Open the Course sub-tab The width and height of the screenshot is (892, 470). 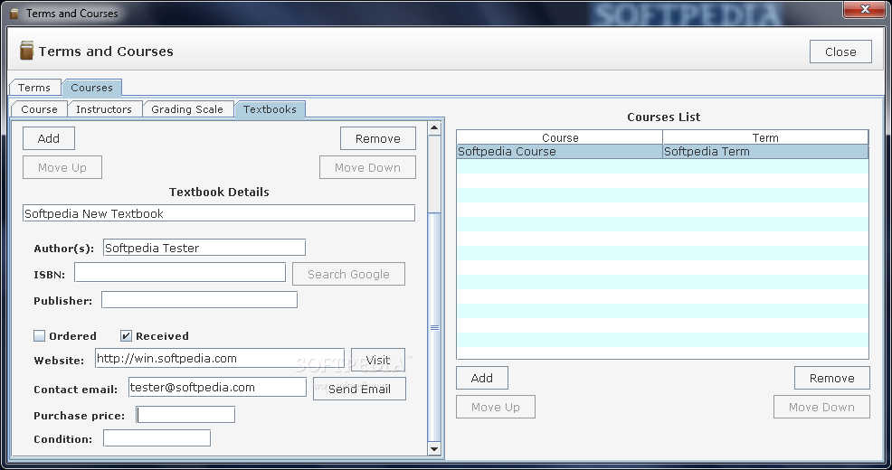click(39, 109)
